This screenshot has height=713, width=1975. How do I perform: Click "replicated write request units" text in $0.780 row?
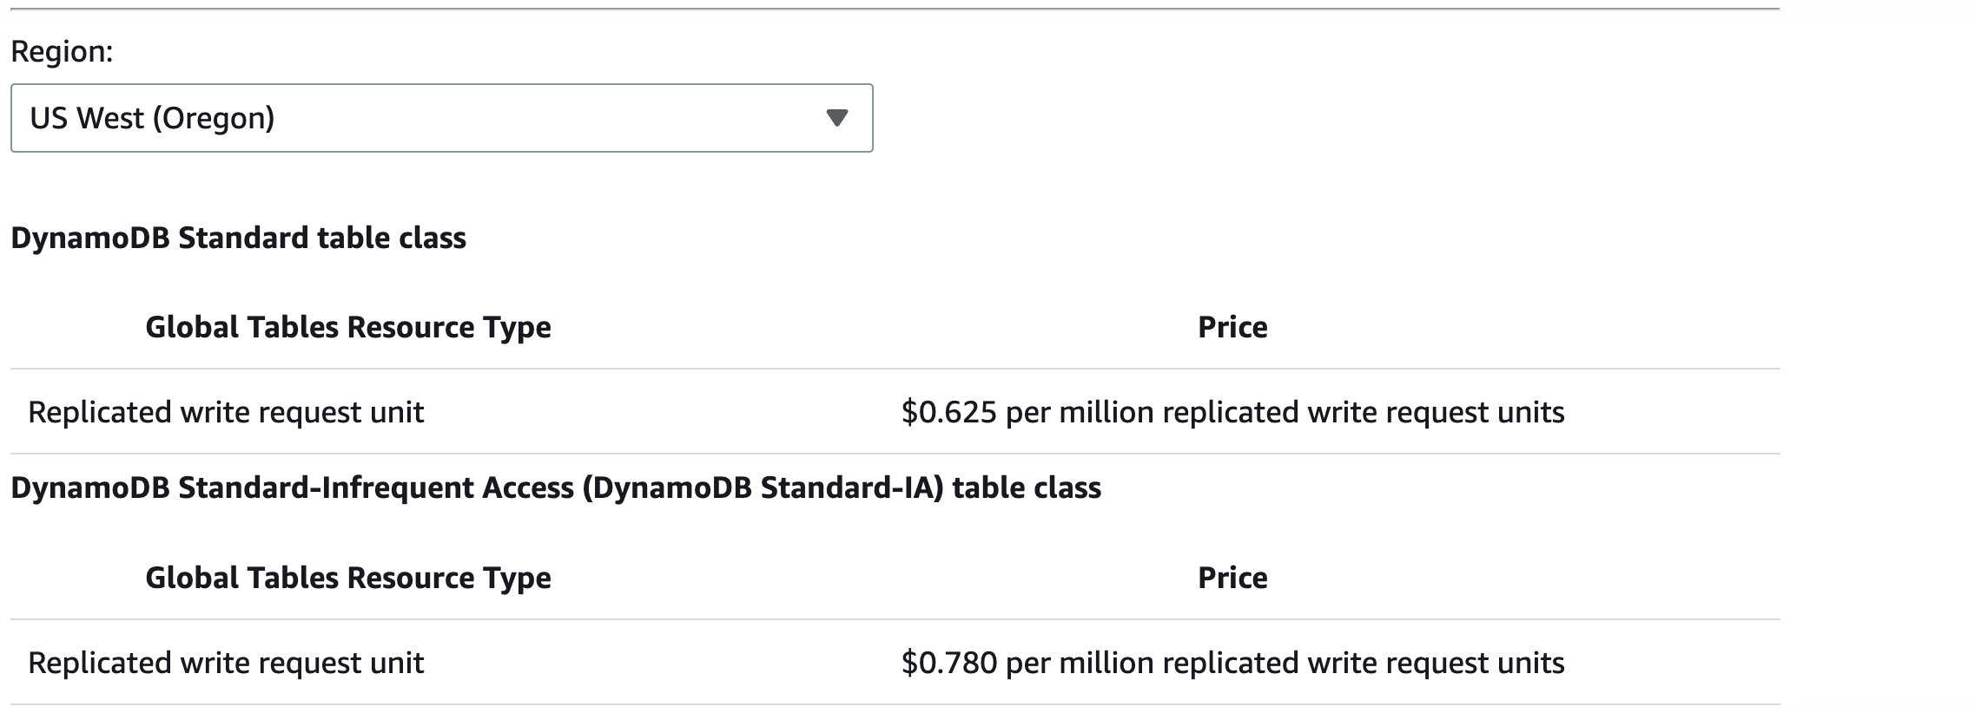[x=1363, y=663]
